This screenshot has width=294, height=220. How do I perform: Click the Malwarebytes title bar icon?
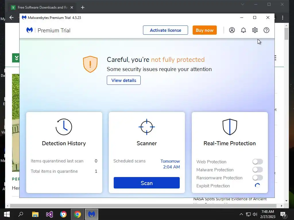24,17
